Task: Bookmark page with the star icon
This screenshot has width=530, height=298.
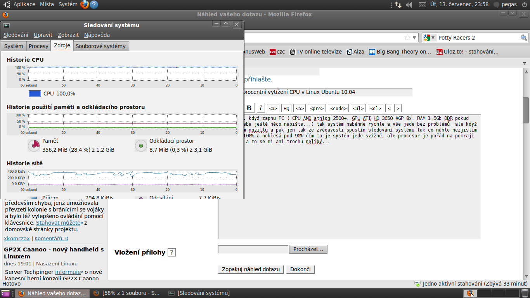Action: click(x=407, y=38)
